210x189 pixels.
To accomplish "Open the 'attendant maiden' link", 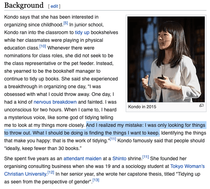I will 83,158.
